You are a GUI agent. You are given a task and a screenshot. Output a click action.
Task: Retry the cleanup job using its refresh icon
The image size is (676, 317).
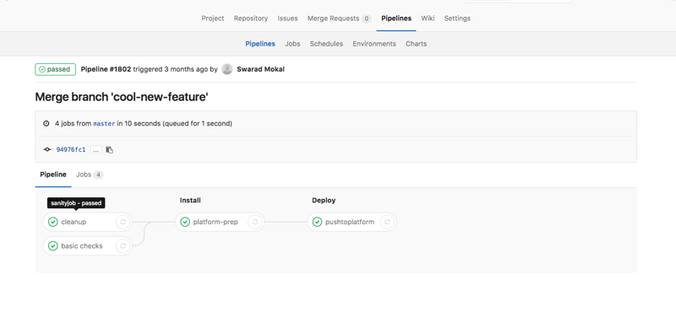tap(123, 222)
